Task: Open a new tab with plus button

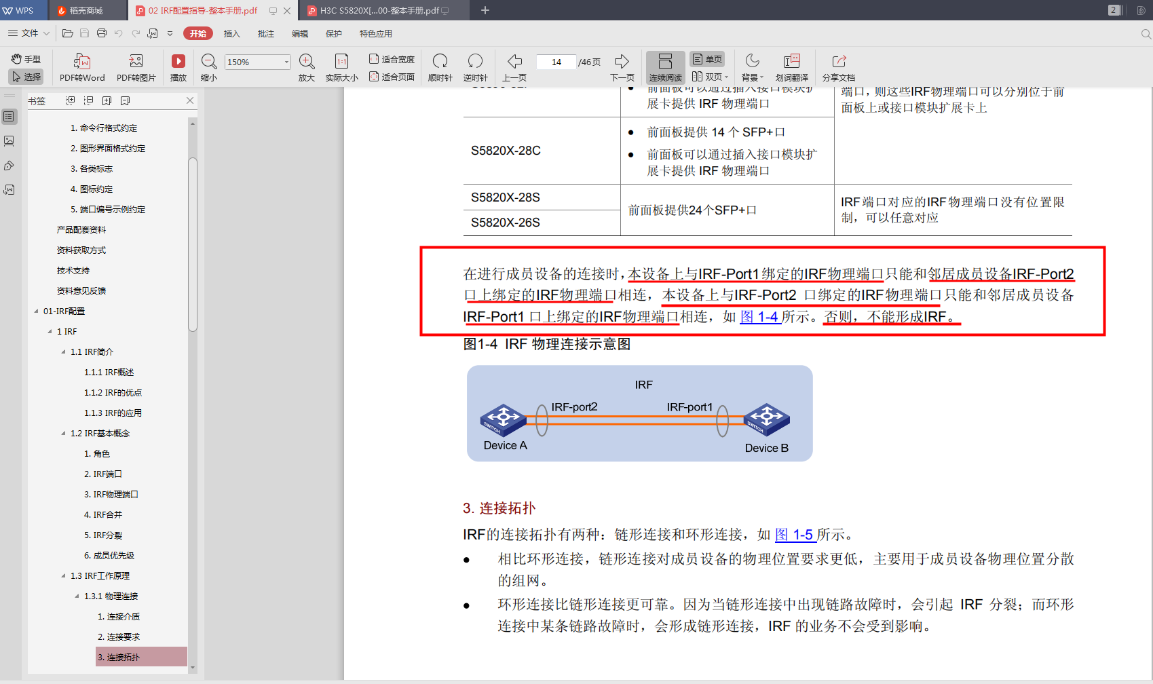Action: 485,10
